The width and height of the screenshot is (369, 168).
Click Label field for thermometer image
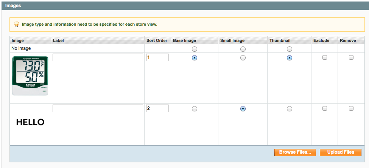pyautogui.click(x=98, y=57)
